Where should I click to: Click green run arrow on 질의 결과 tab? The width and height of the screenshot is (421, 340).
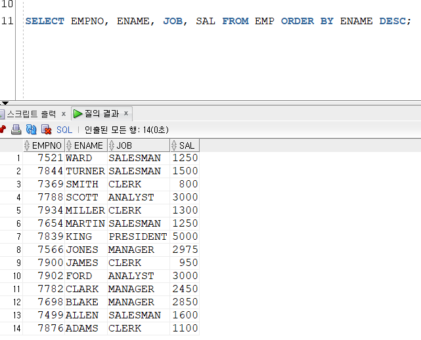(78, 113)
